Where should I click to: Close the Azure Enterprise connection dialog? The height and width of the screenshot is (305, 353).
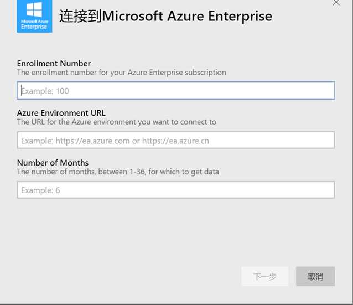(336, 3)
